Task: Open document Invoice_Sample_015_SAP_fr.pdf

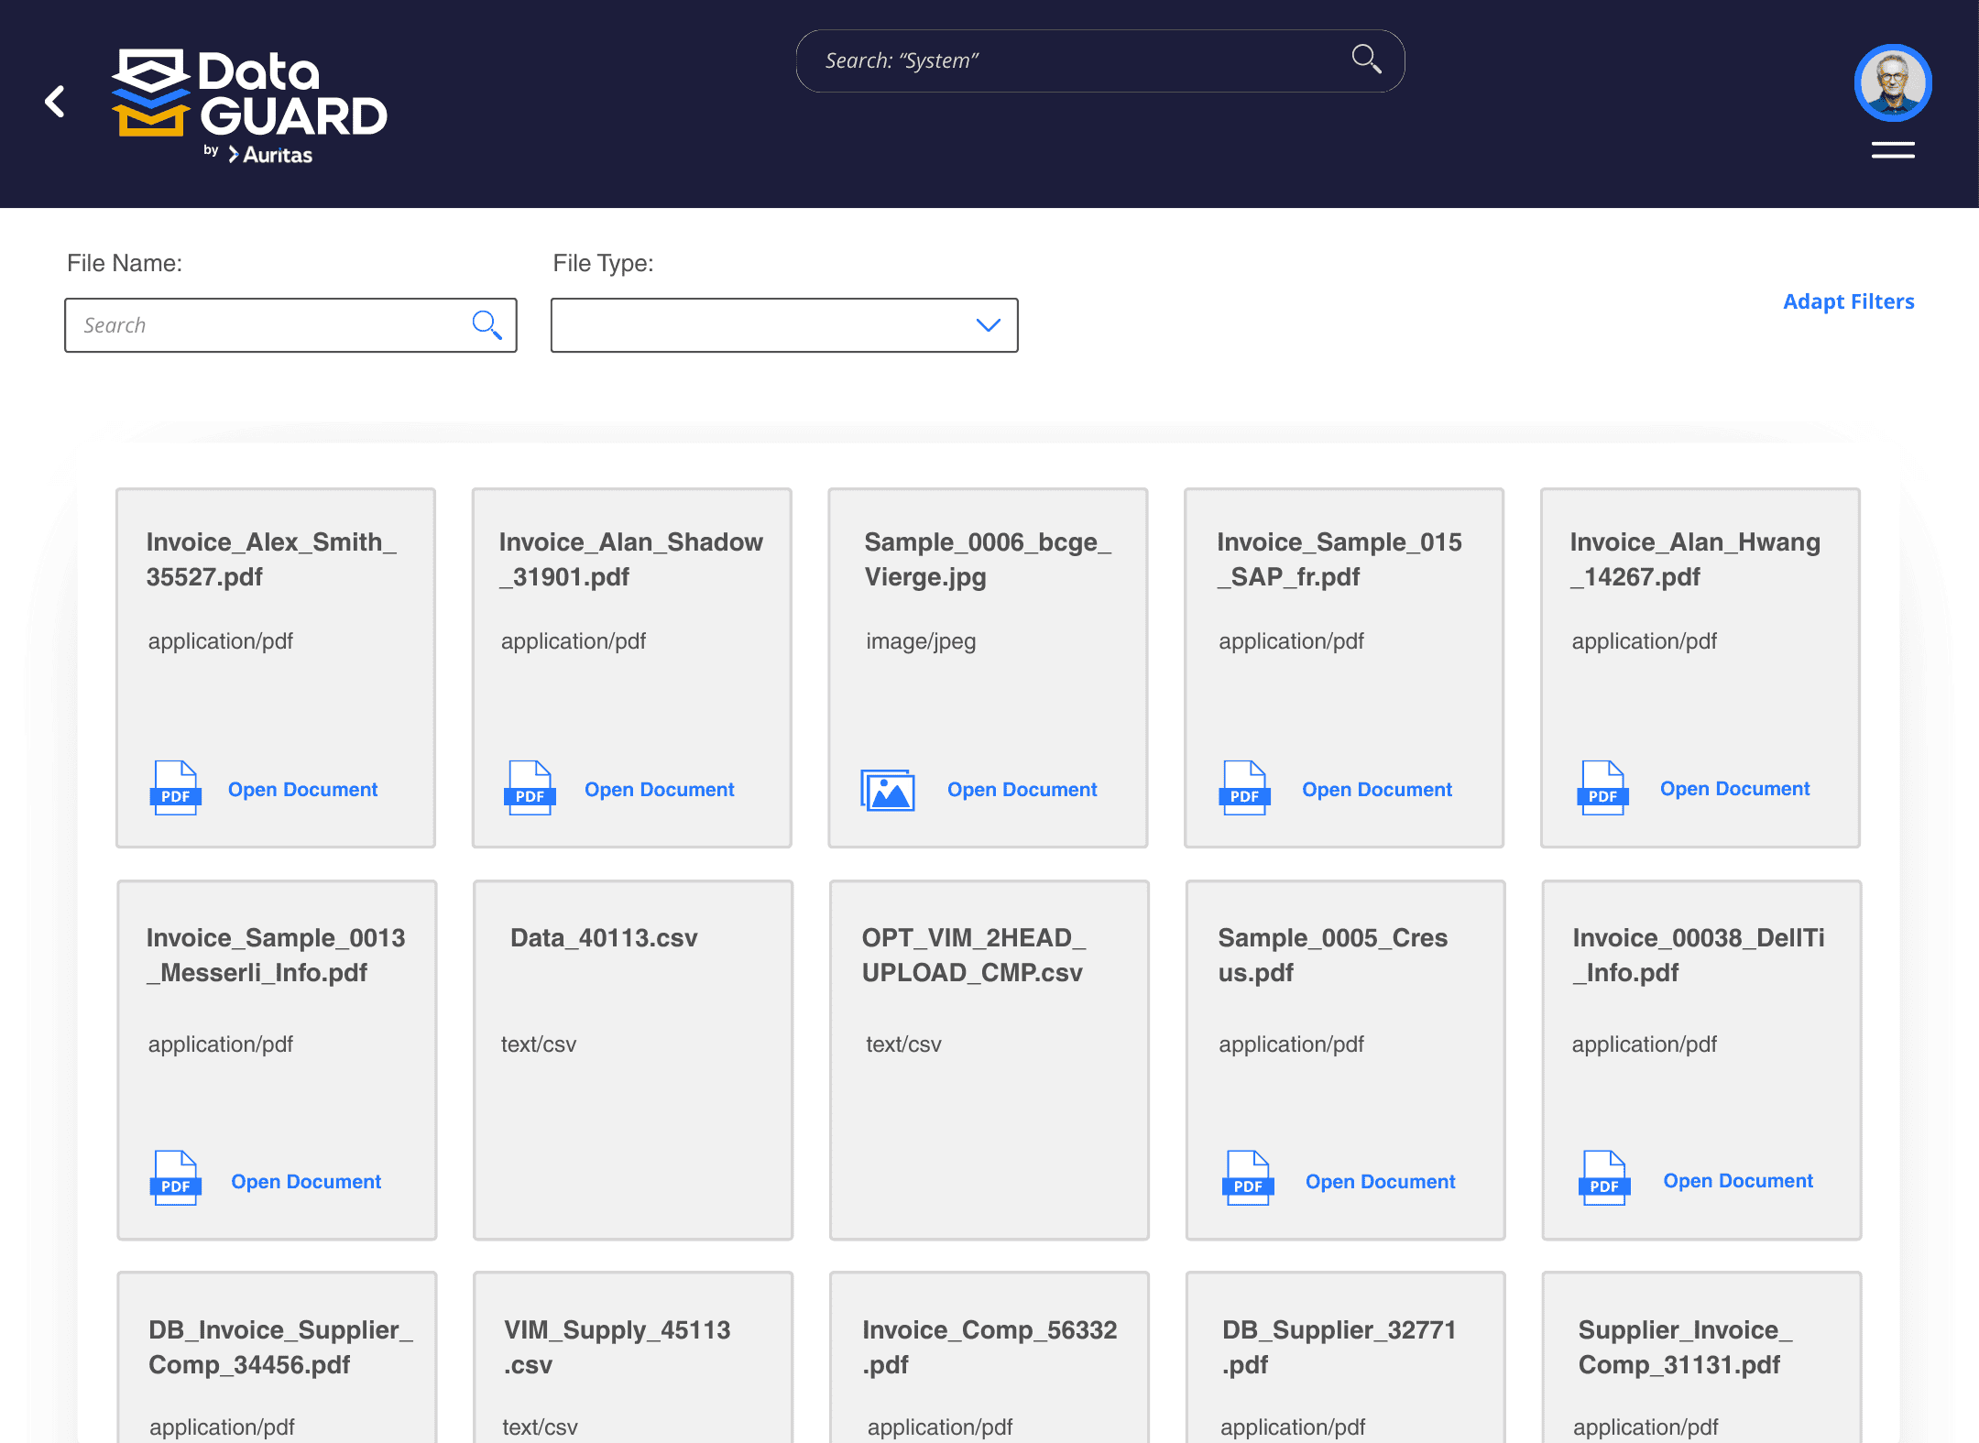Action: click(1377, 789)
